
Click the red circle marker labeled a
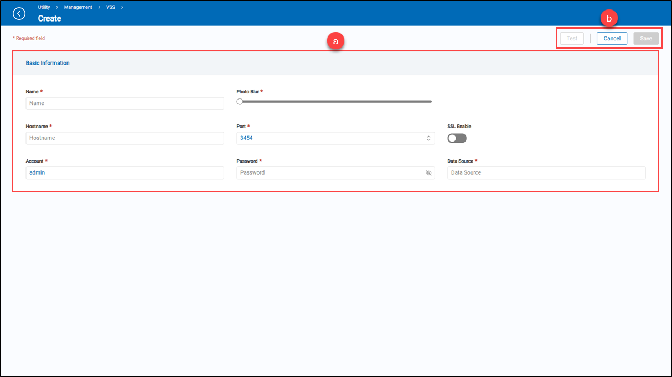pyautogui.click(x=335, y=41)
